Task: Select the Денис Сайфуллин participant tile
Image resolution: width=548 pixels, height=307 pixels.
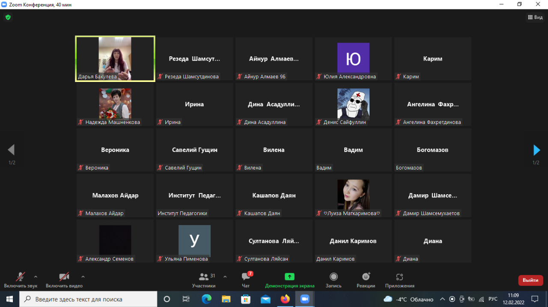Action: [x=353, y=104]
